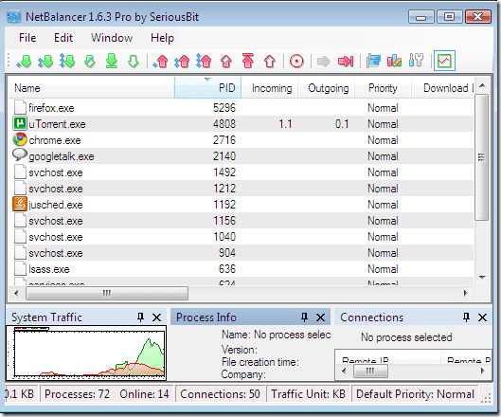Click the red circular target icon
Image resolution: width=501 pixels, height=417 pixels.
pos(296,61)
